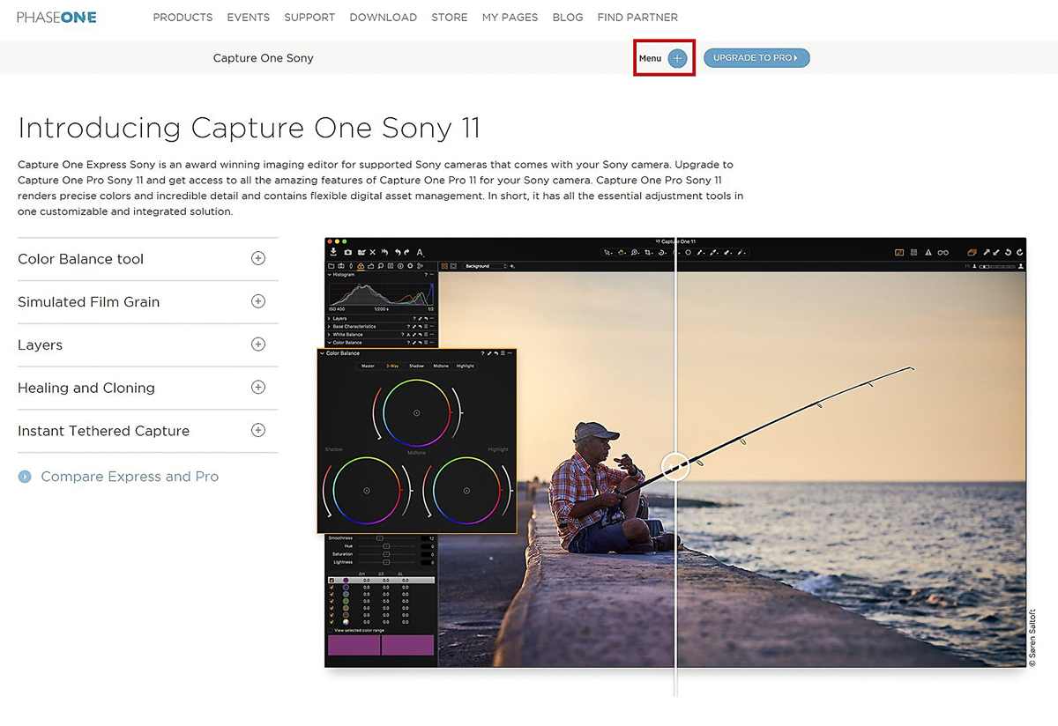The image size is (1058, 726).
Task: Open the Library folder tool tab
Action: [331, 266]
